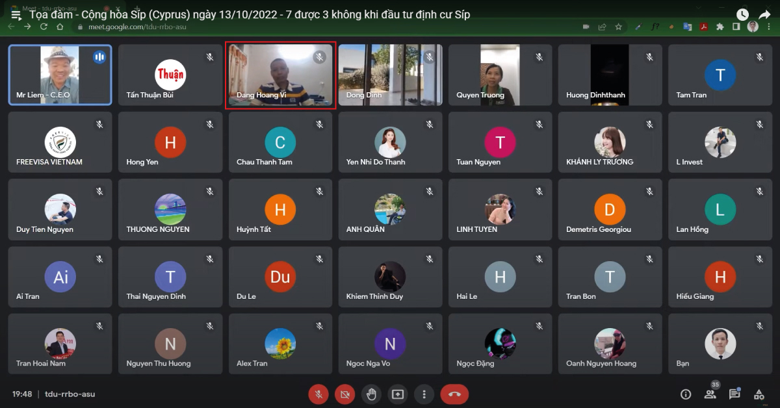Image resolution: width=780 pixels, height=408 pixels.
Task: Click the muted mic icon on Demetris Georgiou tile
Action: (x=649, y=191)
